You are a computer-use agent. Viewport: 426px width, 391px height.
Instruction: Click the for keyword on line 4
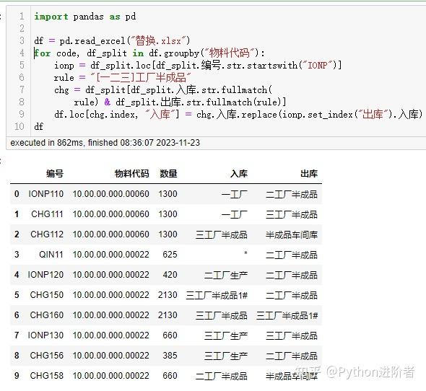click(x=43, y=53)
